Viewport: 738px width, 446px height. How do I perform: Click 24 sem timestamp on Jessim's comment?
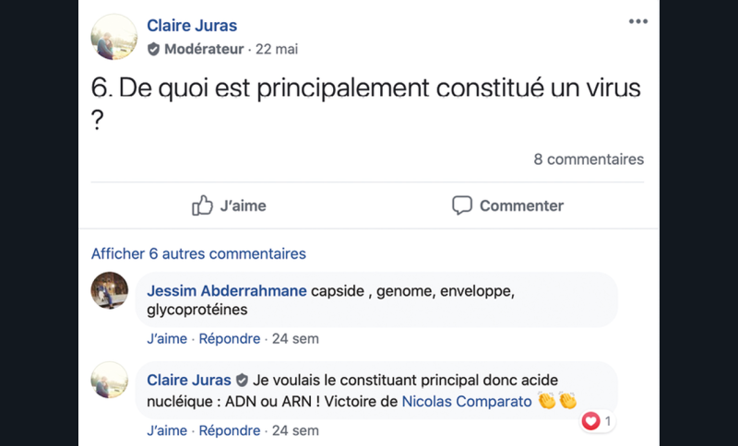295,338
